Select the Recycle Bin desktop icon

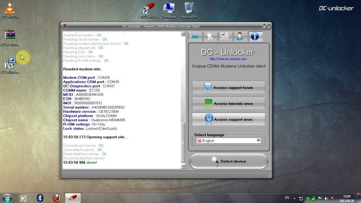pyautogui.click(x=189, y=10)
